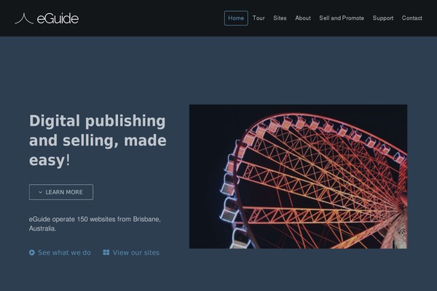Follow the See what we do link
Viewport: 437px width, 291px height.
pos(60,252)
